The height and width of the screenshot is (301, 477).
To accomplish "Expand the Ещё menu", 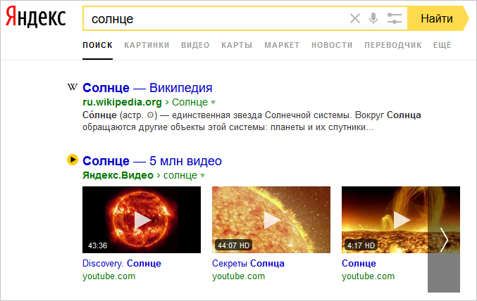I will click(x=442, y=45).
